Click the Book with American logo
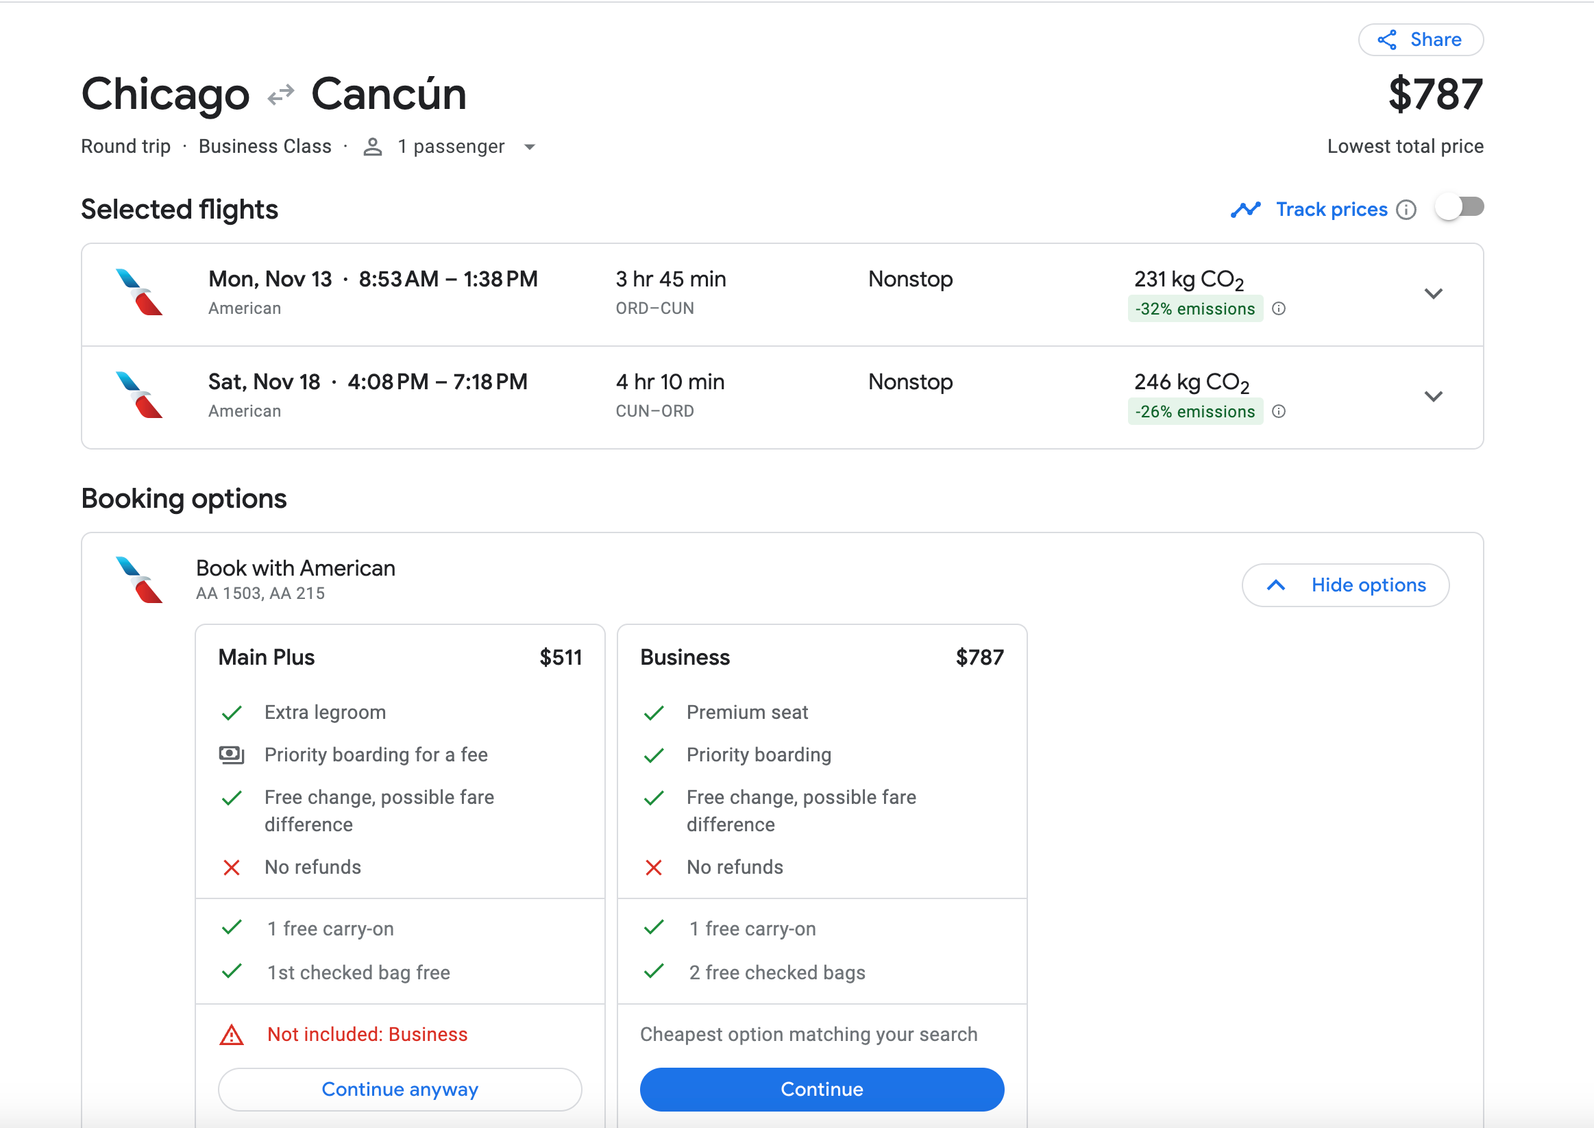Viewport: 1594px width, 1128px height. [x=139, y=580]
